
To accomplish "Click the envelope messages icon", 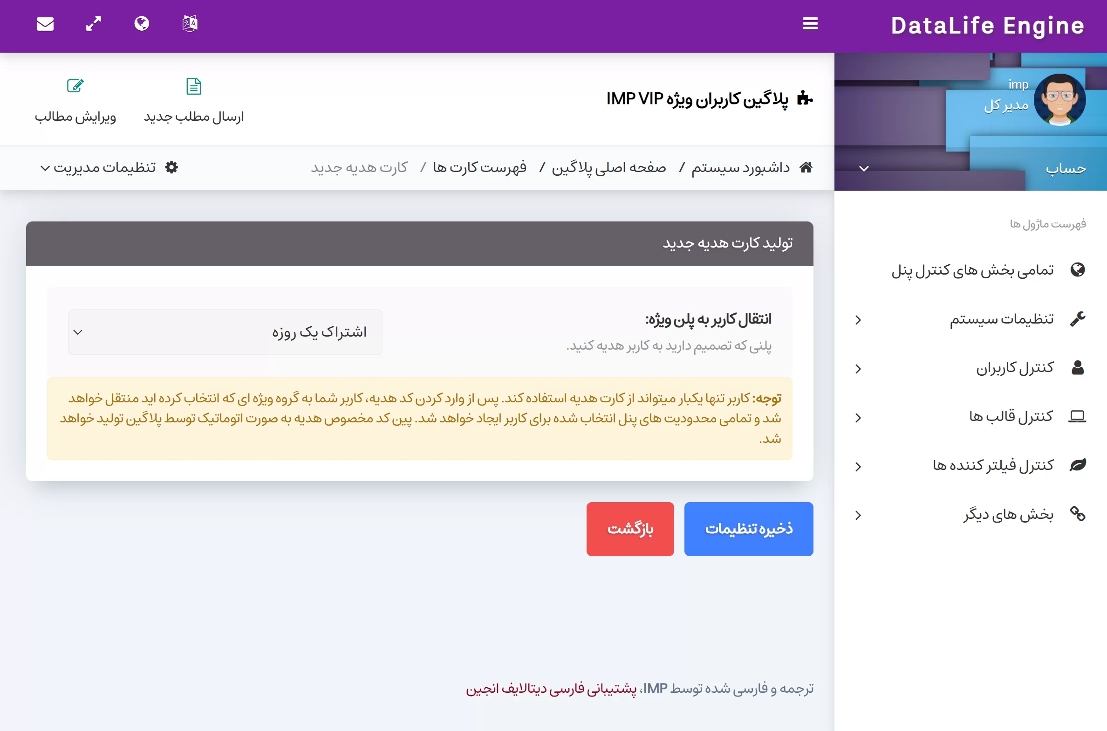I will [x=45, y=24].
